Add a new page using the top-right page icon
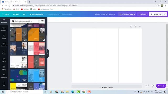The height and width of the screenshot is (94, 168). pyautogui.click(x=140, y=27)
